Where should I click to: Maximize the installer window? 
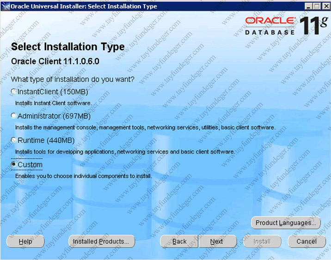pyautogui.click(x=317, y=6)
